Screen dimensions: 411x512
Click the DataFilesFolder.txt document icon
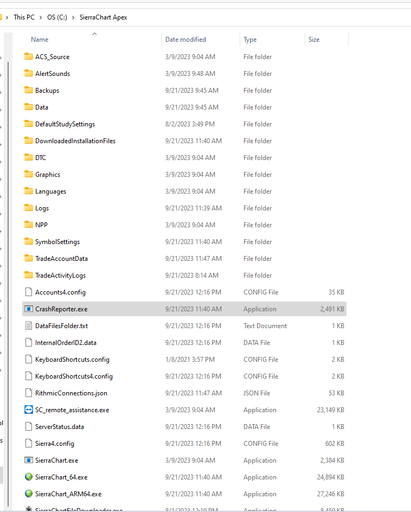point(29,325)
